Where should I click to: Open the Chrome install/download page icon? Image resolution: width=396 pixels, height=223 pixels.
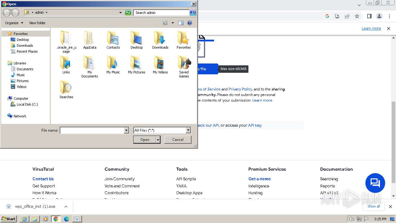tap(337, 16)
